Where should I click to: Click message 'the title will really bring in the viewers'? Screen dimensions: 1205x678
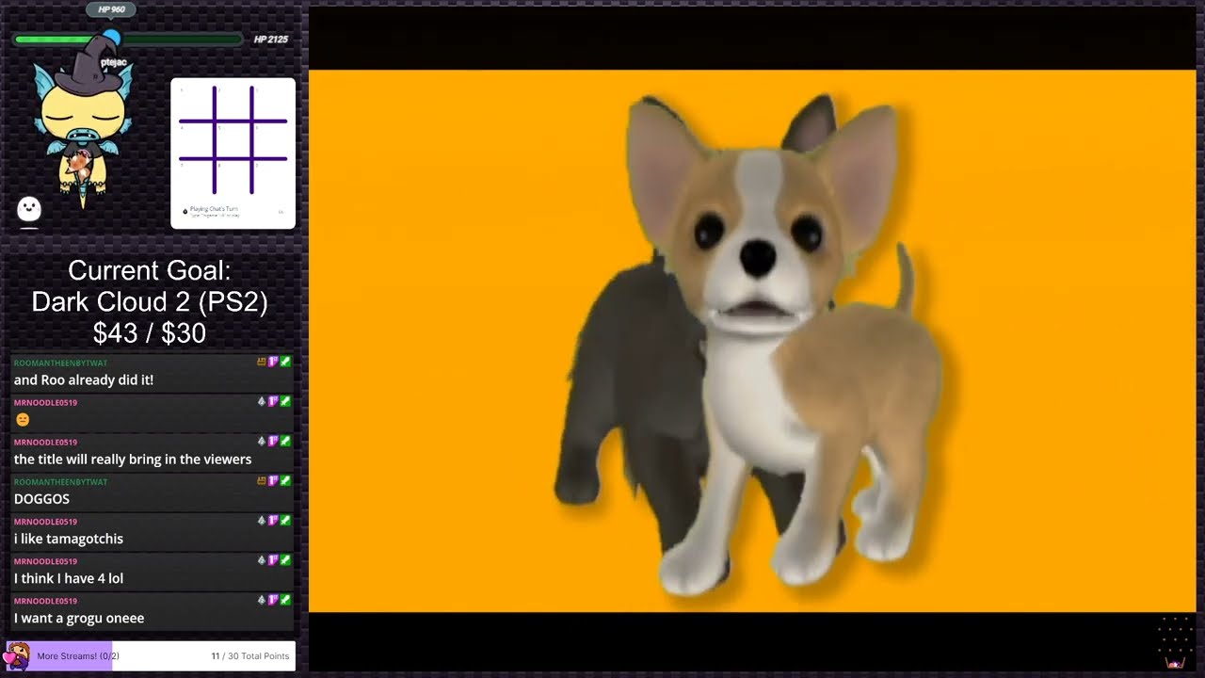pos(133,460)
